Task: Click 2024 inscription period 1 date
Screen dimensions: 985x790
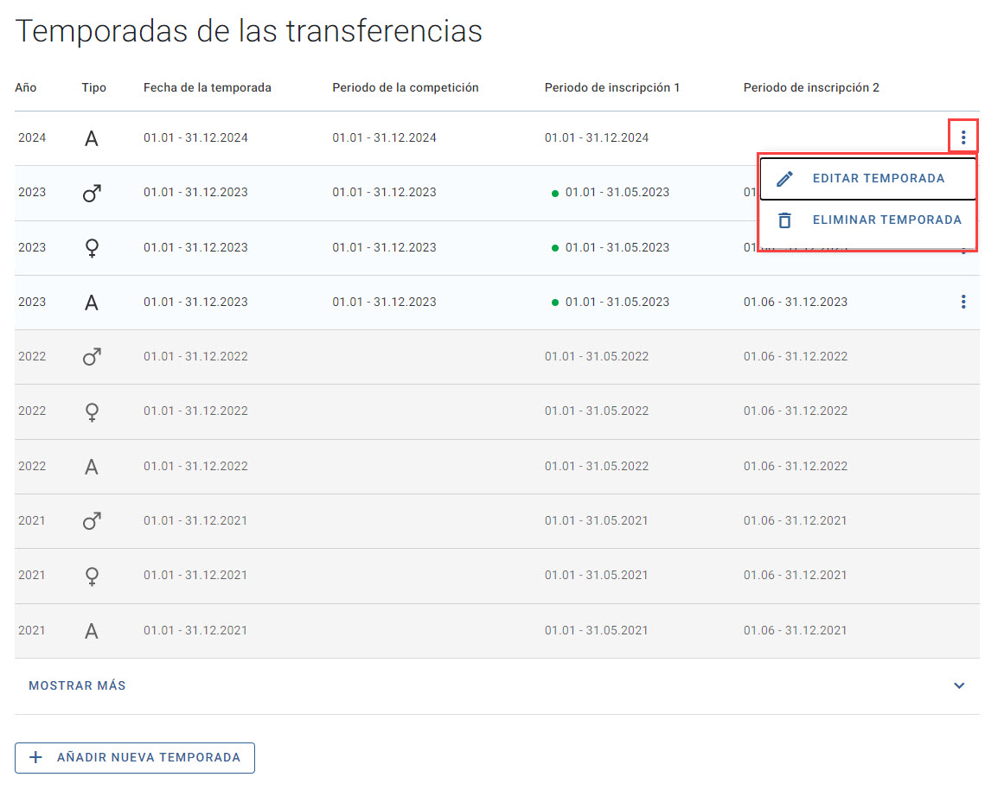Action: [596, 137]
